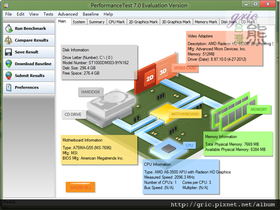The height and width of the screenshot is (210, 280).
Task: Click the MOTHERBOARD label tag
Action: click(185, 114)
